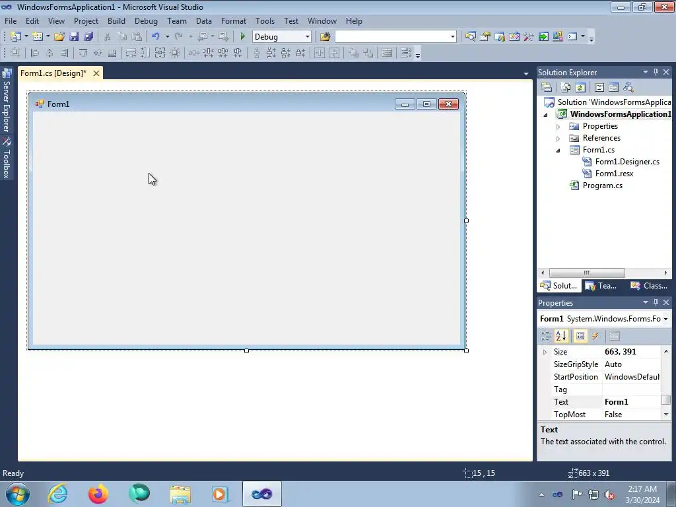Click Solution Explorer's Properties icon
Screen dimensions: 676x507
[547, 88]
